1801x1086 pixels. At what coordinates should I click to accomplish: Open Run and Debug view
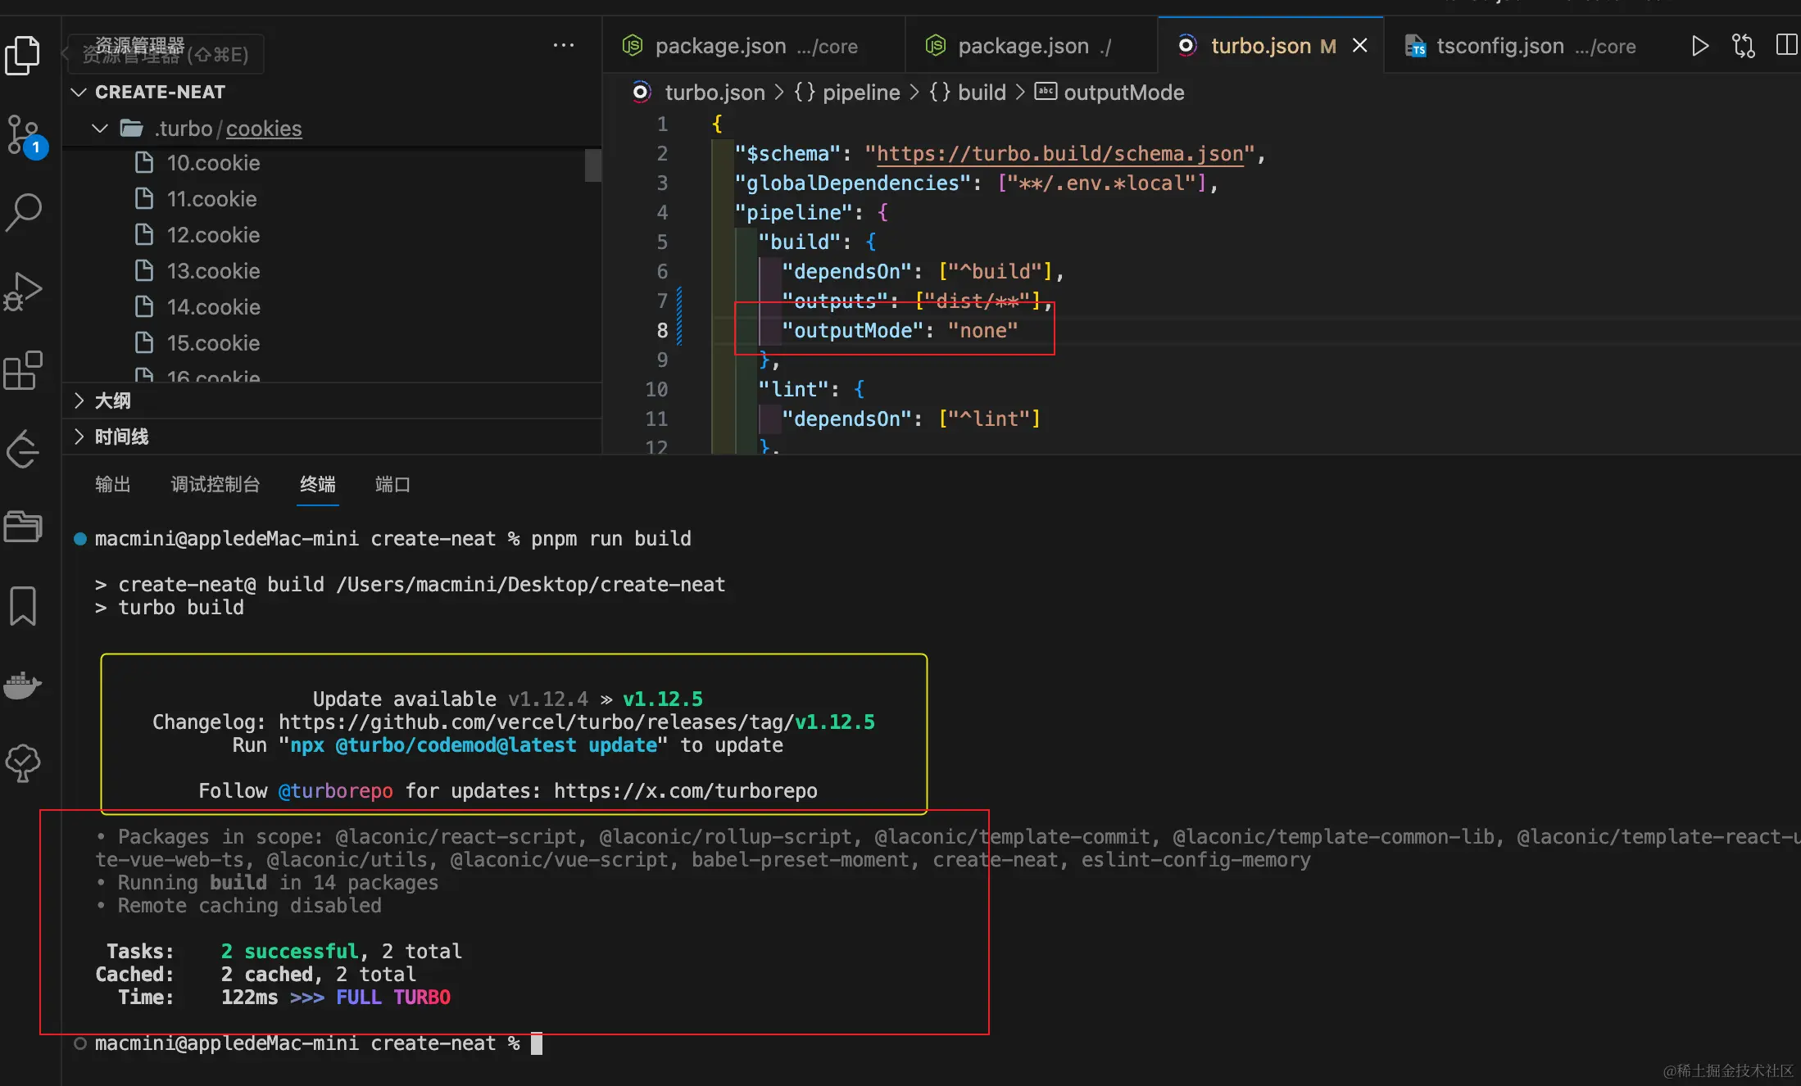(23, 292)
